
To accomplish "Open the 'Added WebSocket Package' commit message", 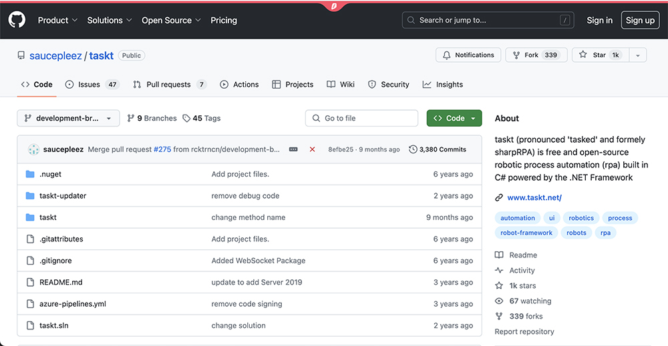I will tap(258, 261).
